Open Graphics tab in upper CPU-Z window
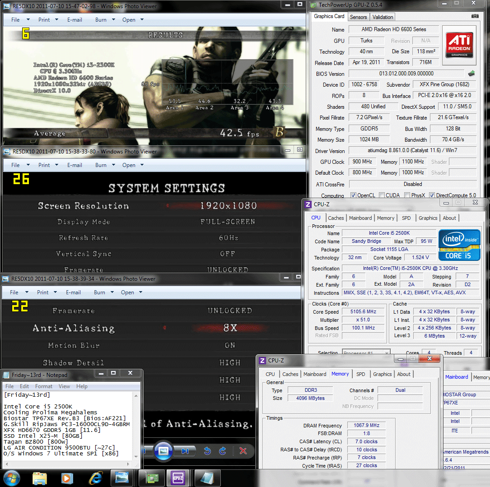The height and width of the screenshot is (487, 490). tap(428, 218)
